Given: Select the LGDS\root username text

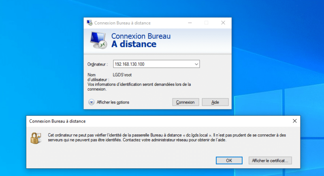Looking at the screenshot, I should [122, 75].
